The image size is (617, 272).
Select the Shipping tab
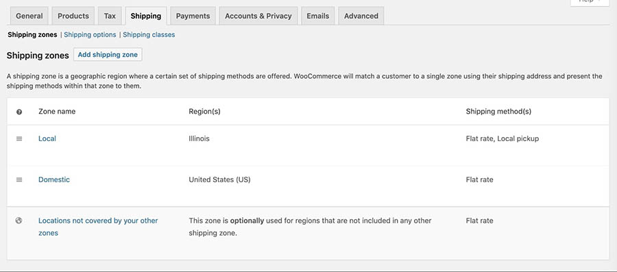click(145, 16)
